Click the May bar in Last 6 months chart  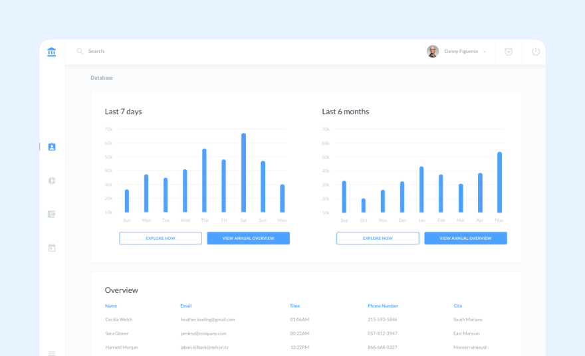click(499, 182)
